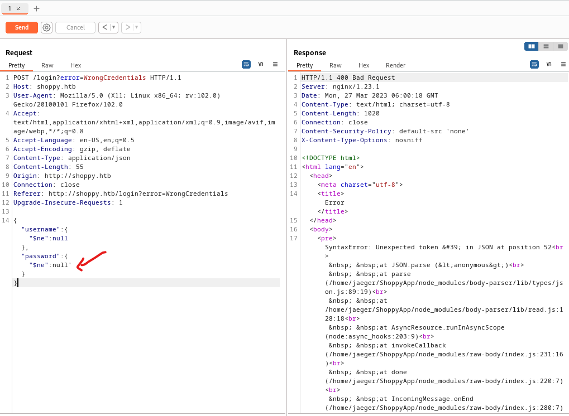Click the "username" key in JSON body
This screenshot has height=416, width=569.
click(41, 229)
